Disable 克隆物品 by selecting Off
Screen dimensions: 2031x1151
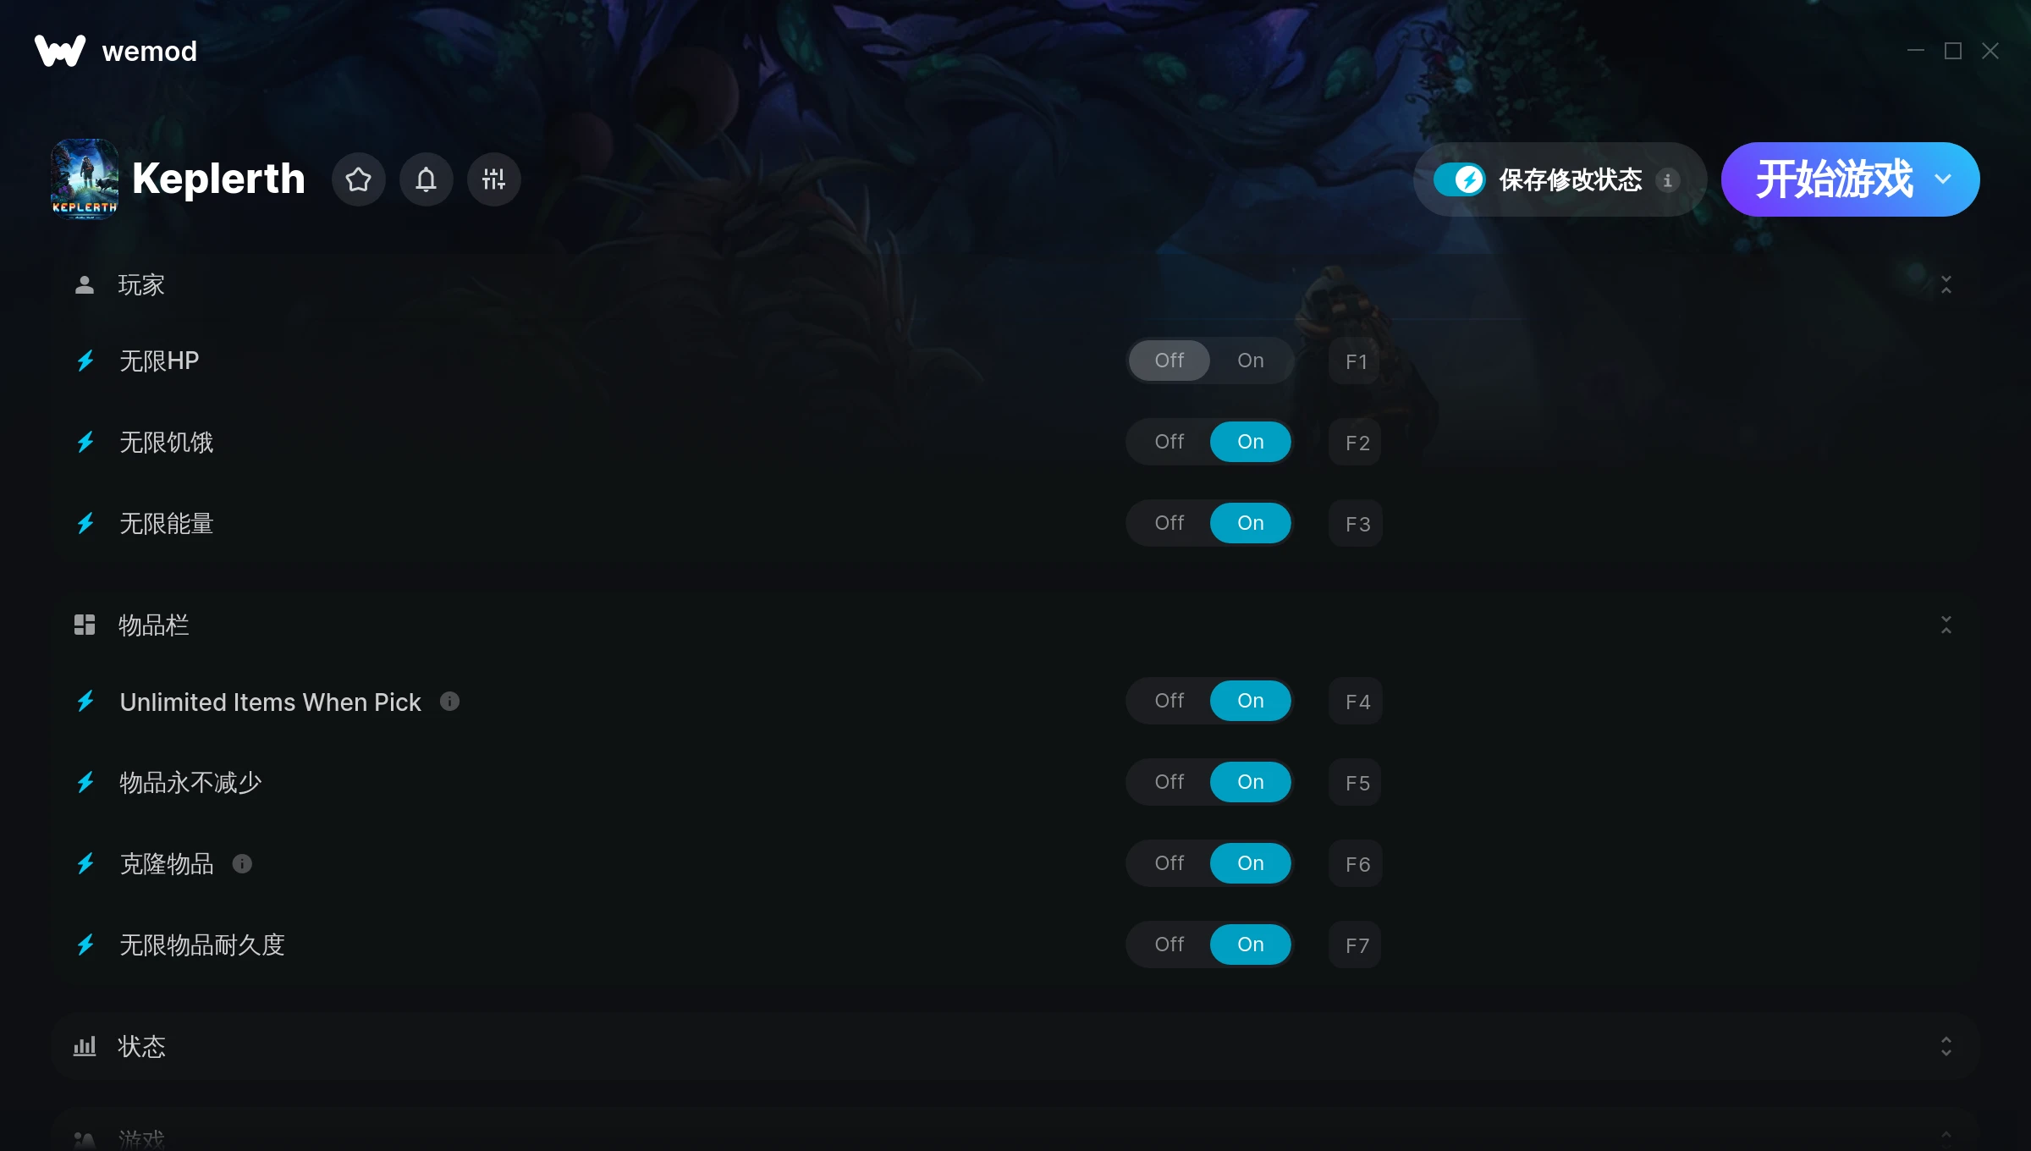1169,863
